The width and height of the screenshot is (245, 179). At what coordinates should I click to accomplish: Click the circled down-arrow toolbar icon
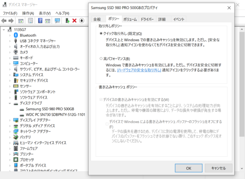point(82,21)
